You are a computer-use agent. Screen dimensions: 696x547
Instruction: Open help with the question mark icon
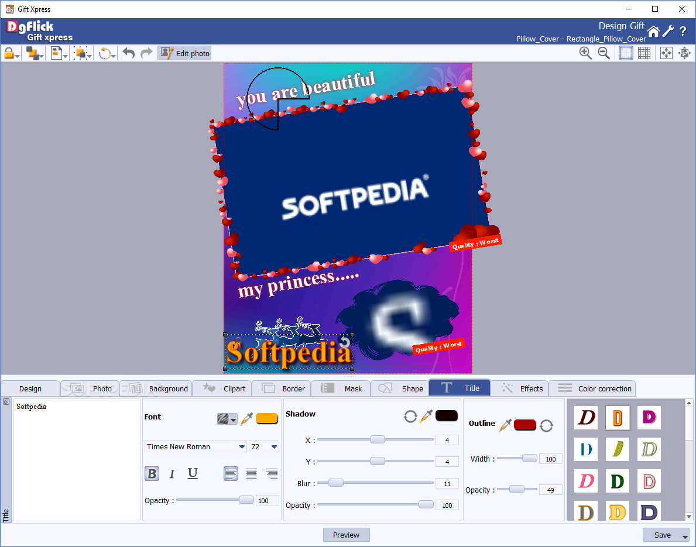683,31
